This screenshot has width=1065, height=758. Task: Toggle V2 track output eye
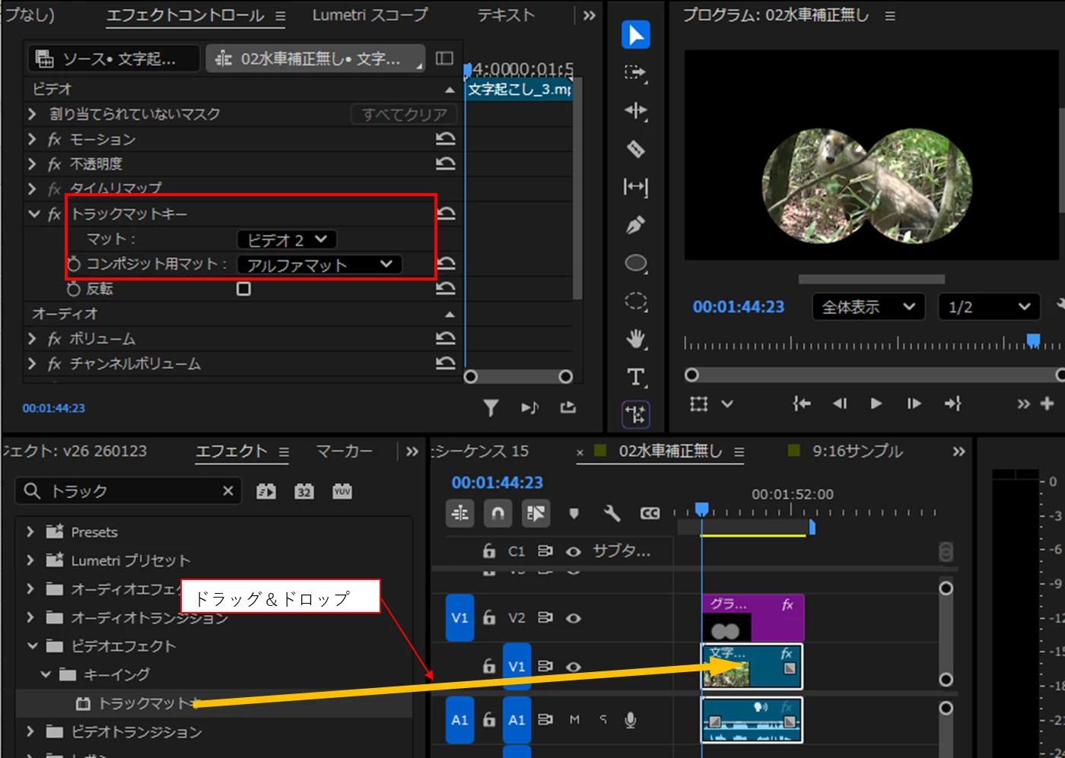pos(574,618)
